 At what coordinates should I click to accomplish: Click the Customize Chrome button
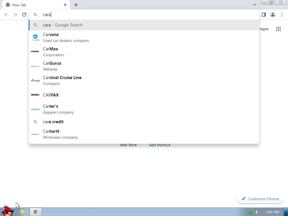(260, 199)
